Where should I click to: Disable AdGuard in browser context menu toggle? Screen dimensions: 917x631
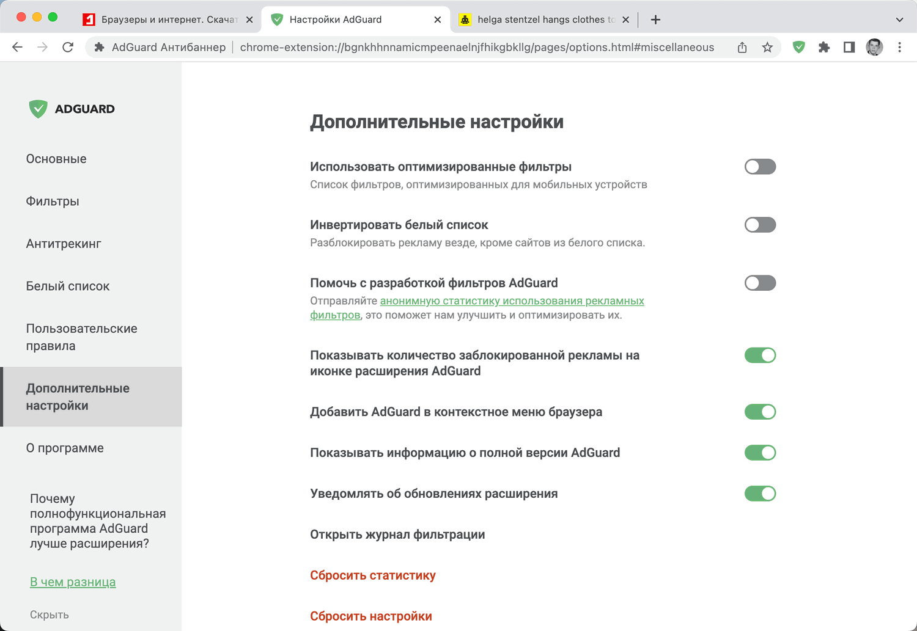point(760,412)
